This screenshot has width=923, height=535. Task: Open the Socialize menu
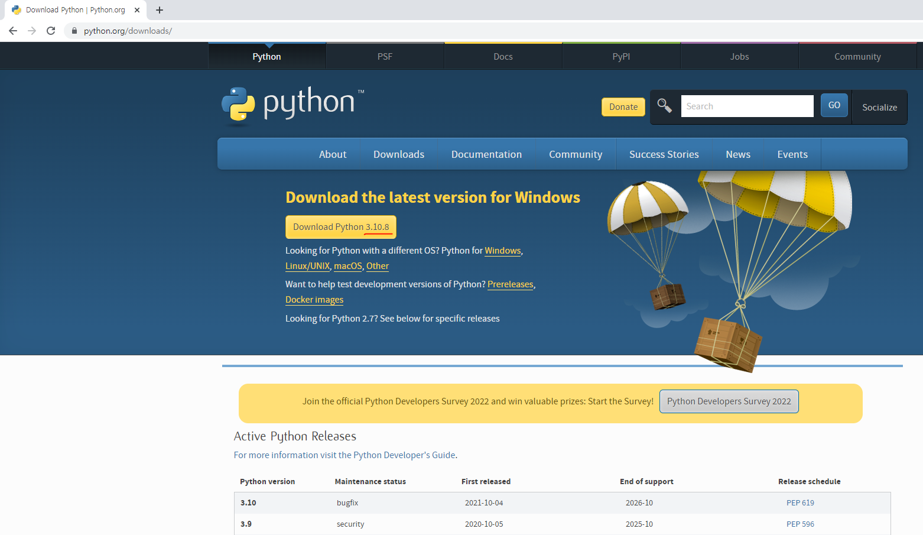point(879,108)
